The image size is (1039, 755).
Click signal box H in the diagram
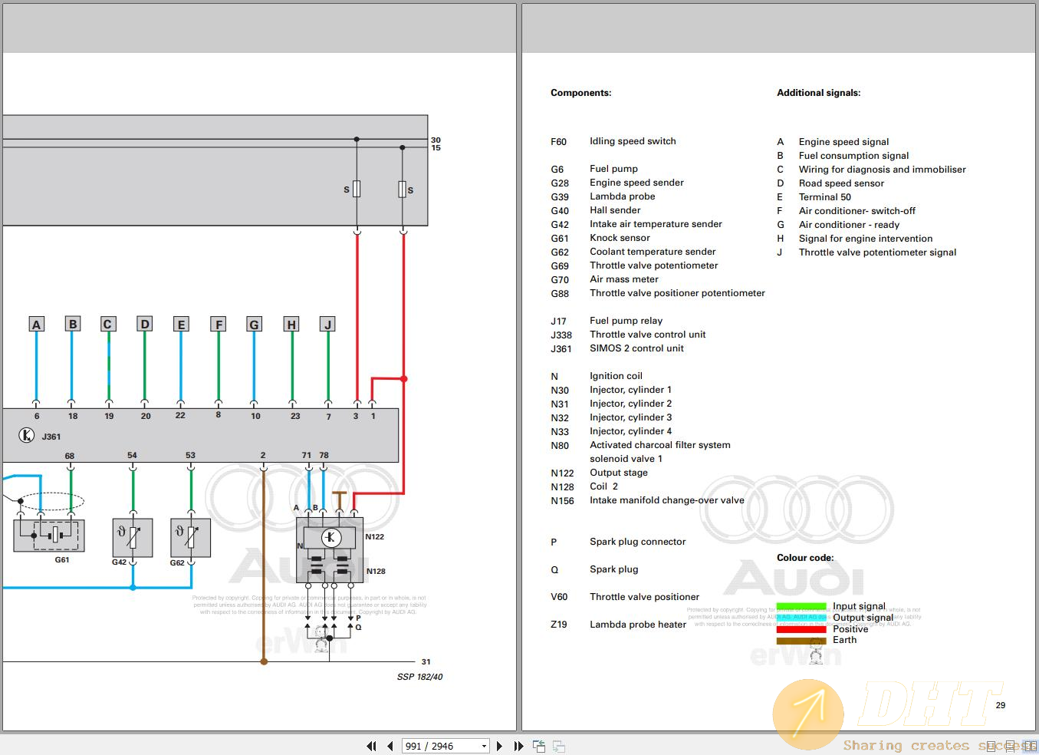[291, 325]
